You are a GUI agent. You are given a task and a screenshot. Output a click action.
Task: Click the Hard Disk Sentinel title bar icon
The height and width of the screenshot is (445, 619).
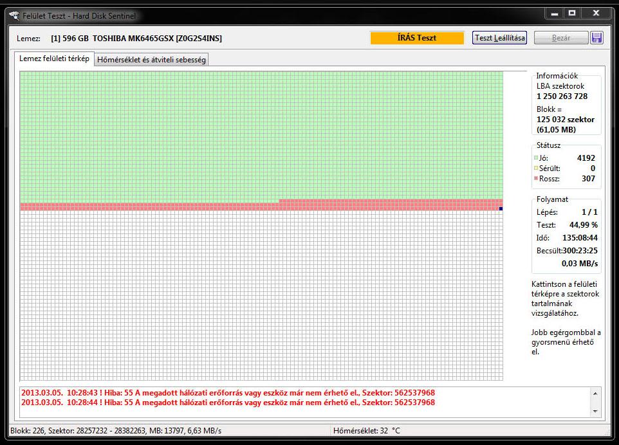14,16
